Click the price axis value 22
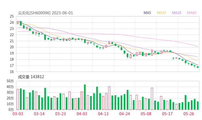202x120 pixels. click(12, 35)
